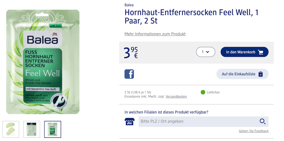The width and height of the screenshot is (284, 141).
Task: Select the second thumbnail of package back
Action: point(32,129)
